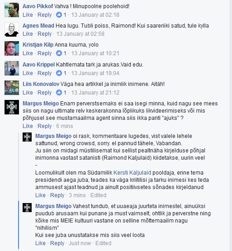Viewport: 232px width, 251px height.
Task: Click the 13 January at 02:58 timestamp
Action: (80, 34)
